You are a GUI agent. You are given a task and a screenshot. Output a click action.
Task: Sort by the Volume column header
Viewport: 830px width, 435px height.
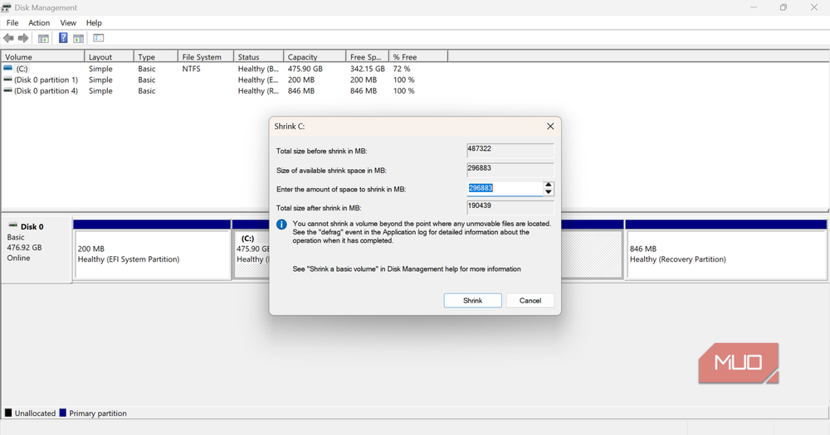point(42,56)
